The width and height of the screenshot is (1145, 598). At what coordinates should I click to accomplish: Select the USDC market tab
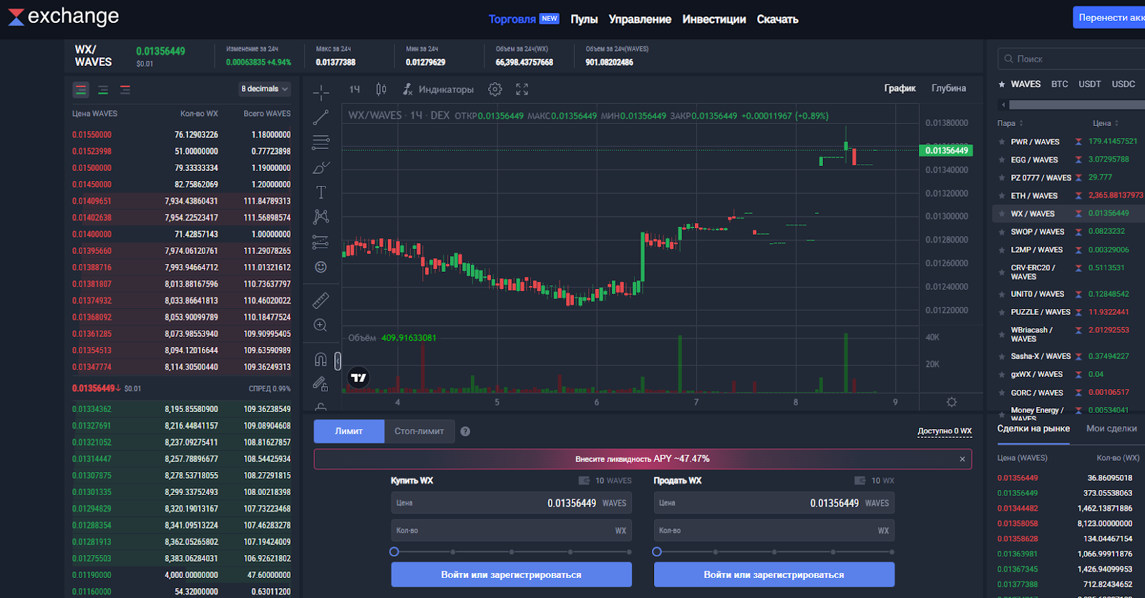[x=1124, y=84]
